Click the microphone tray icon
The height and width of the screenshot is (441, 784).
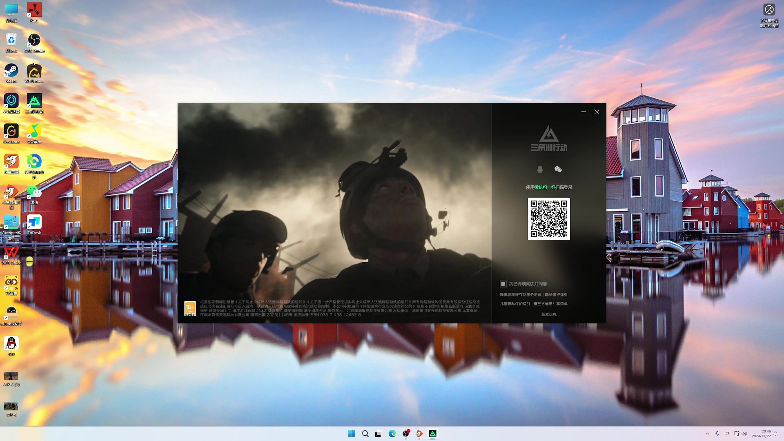717,434
